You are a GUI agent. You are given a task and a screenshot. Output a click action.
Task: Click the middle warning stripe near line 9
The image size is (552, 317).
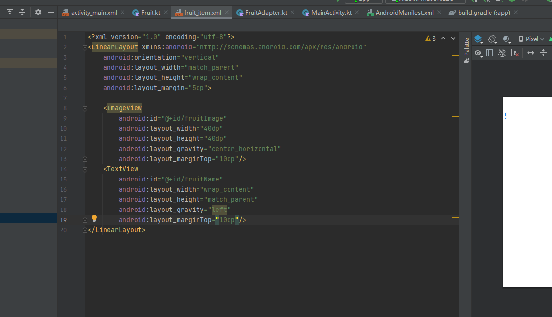pyautogui.click(x=456, y=116)
